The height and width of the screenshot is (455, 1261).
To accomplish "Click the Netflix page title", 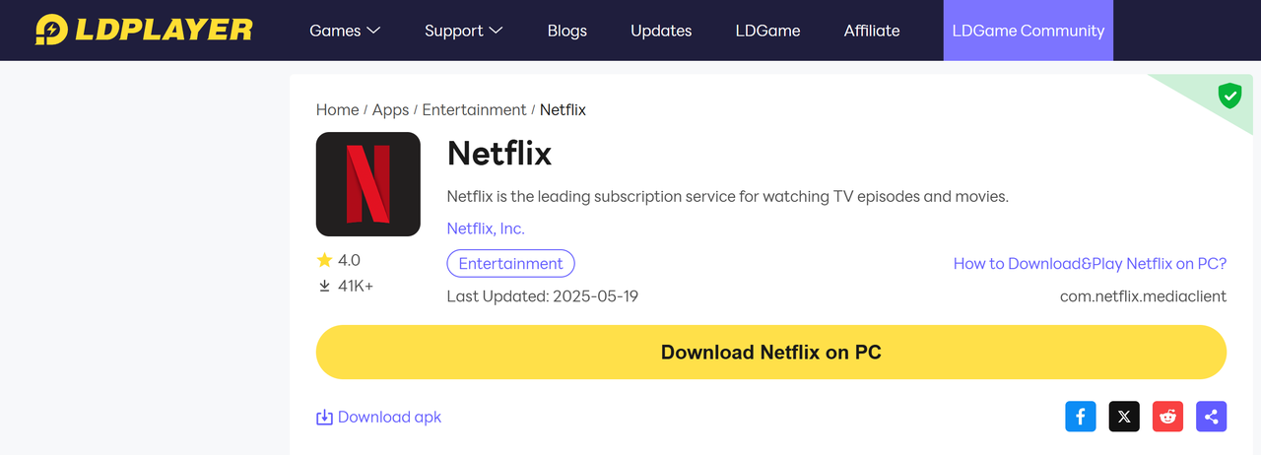I will [499, 153].
